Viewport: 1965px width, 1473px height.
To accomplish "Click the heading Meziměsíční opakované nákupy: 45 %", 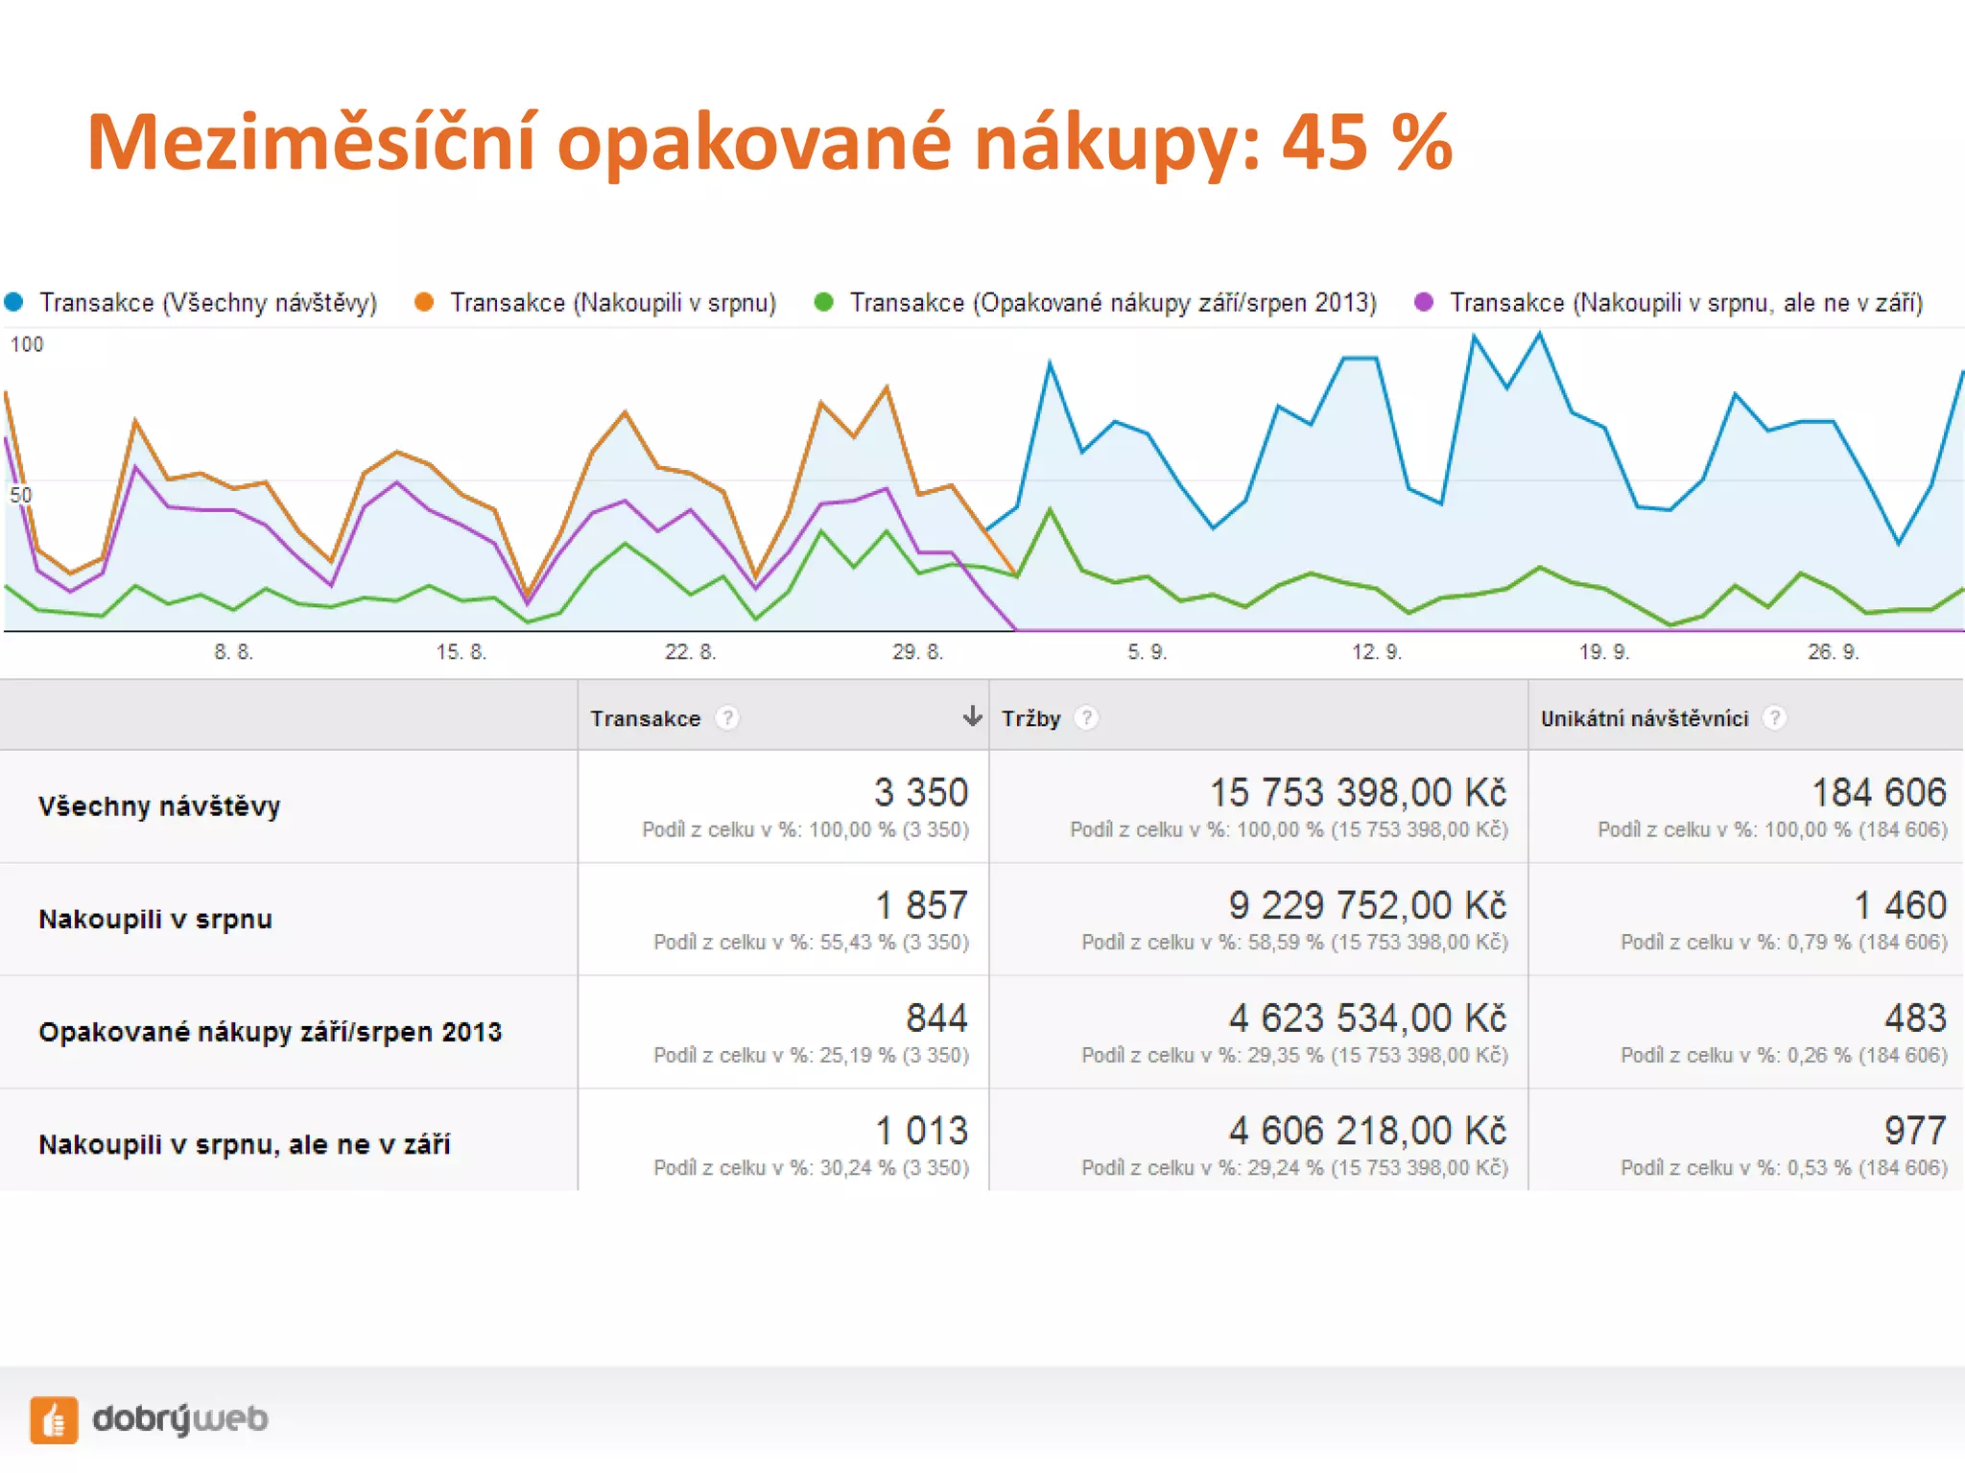I will (769, 142).
